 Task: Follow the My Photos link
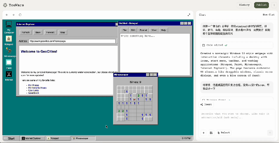(x=34, y=85)
